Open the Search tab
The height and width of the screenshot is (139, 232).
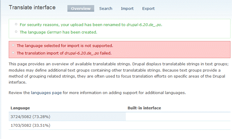coord(106,8)
